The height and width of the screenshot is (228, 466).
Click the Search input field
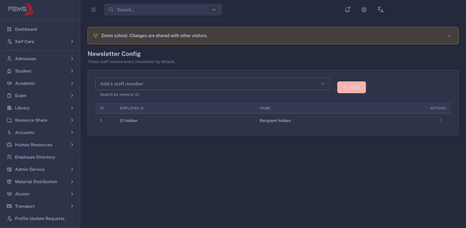[163, 10]
